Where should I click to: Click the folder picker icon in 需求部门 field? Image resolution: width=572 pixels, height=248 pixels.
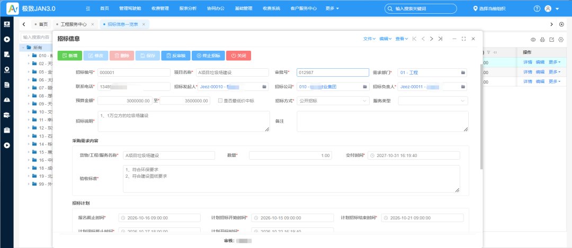(x=463, y=73)
